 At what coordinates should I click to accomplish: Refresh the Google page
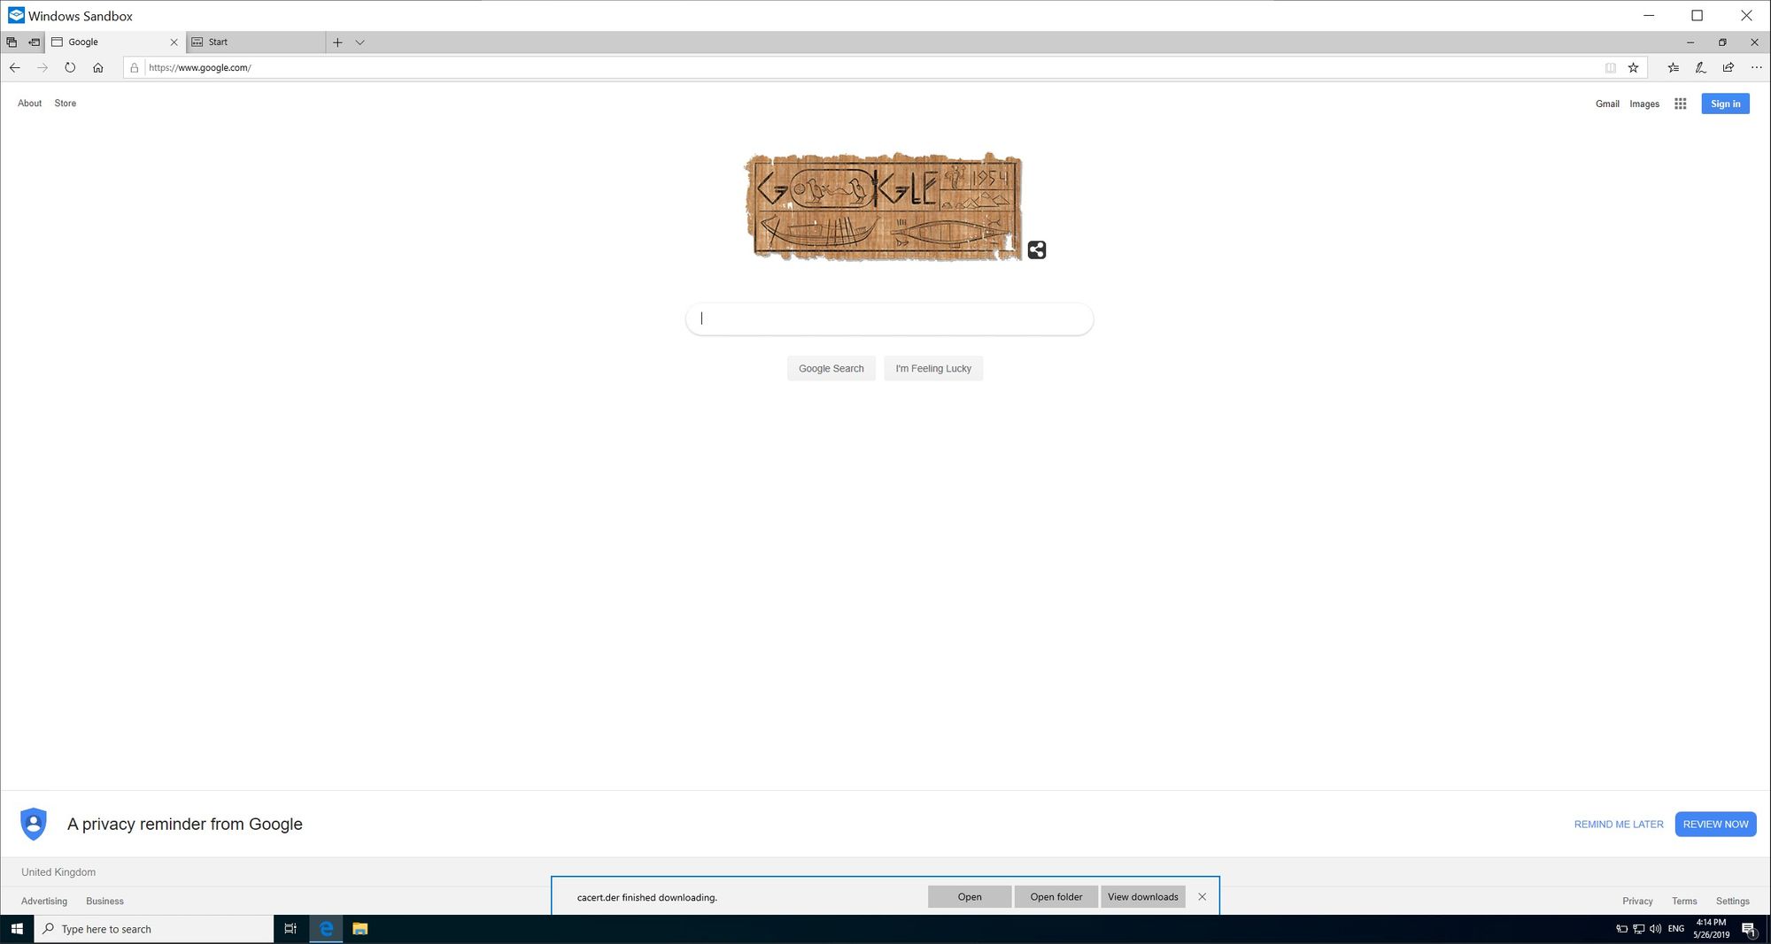70,67
